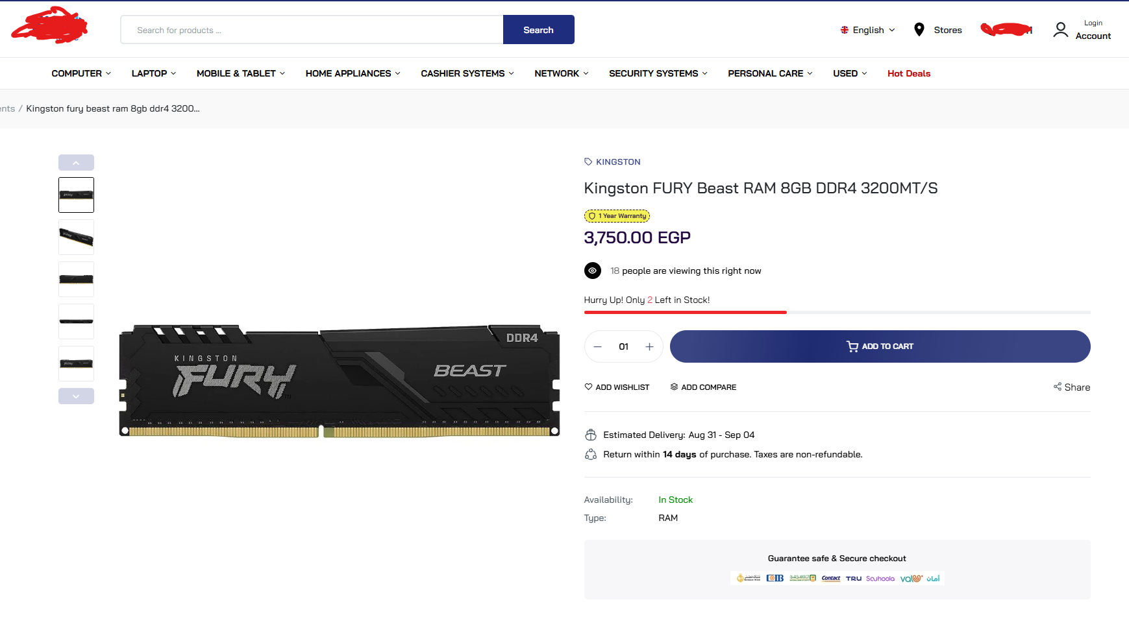Click the return policy icon
The height and width of the screenshot is (617, 1129).
[591, 454]
